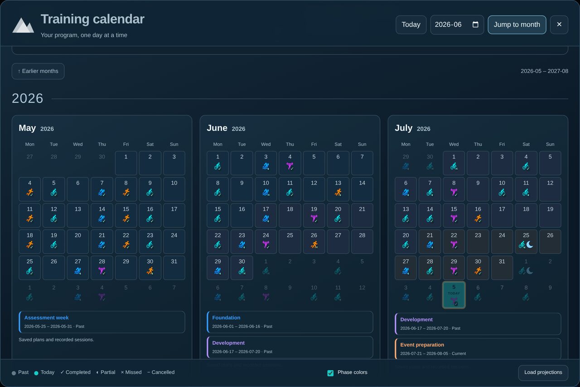Select the Development phase card under June

click(290, 347)
